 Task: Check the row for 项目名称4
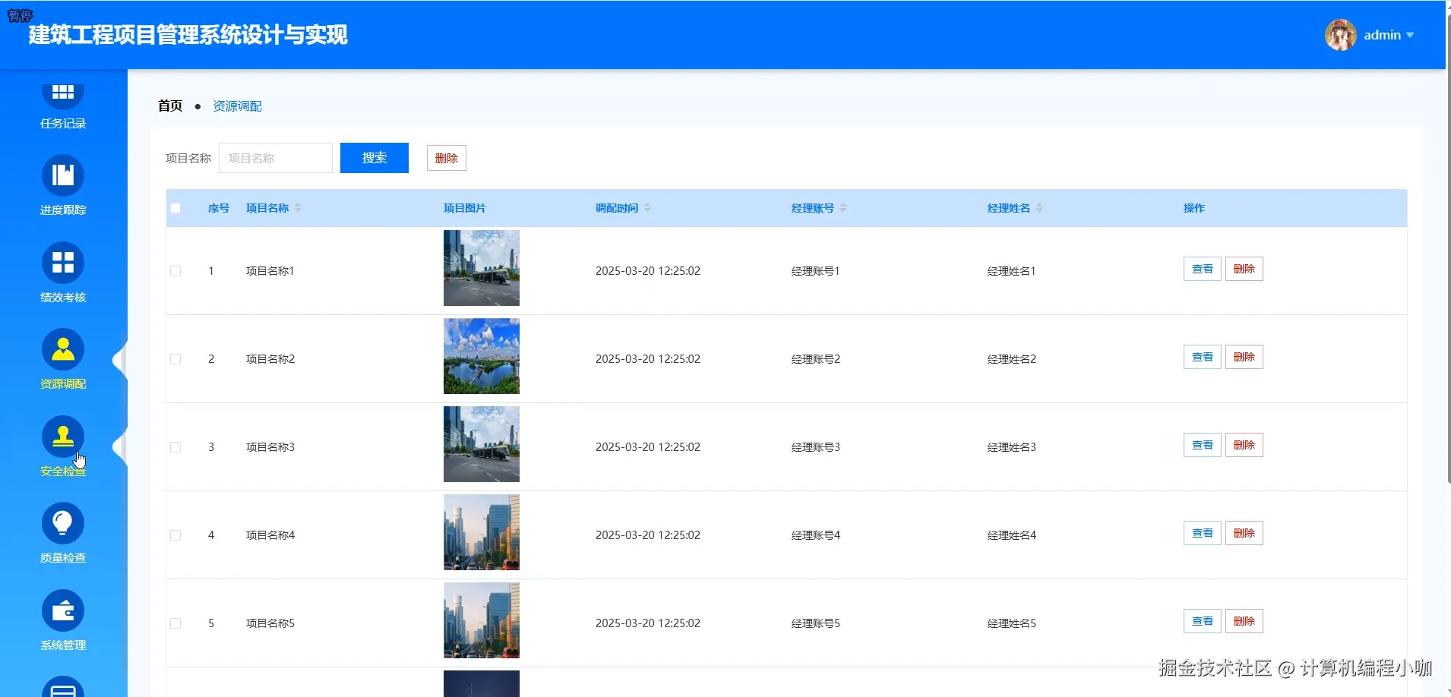pos(175,535)
